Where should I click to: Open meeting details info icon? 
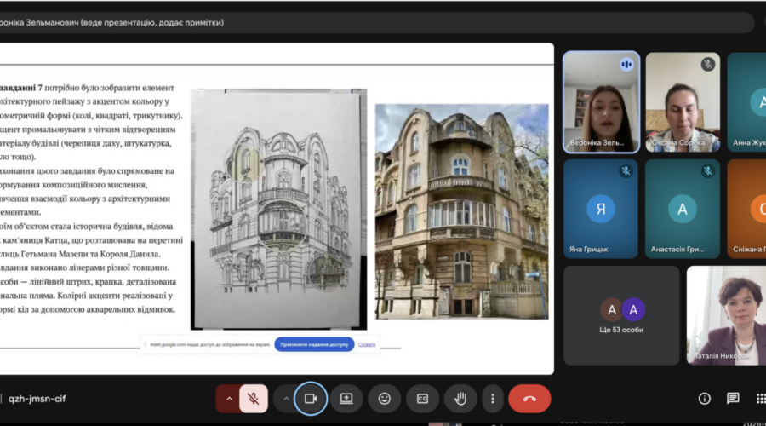coord(704,399)
